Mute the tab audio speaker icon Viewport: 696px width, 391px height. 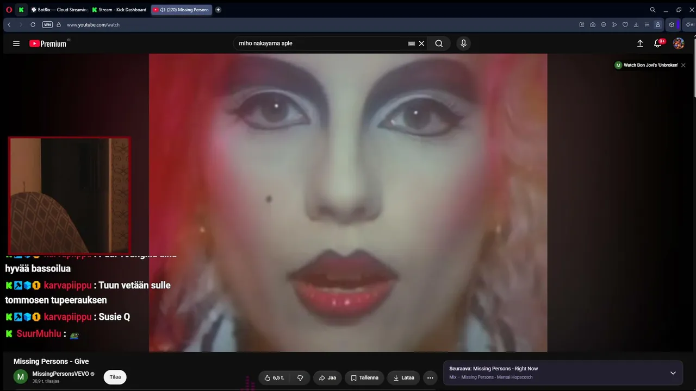163,10
